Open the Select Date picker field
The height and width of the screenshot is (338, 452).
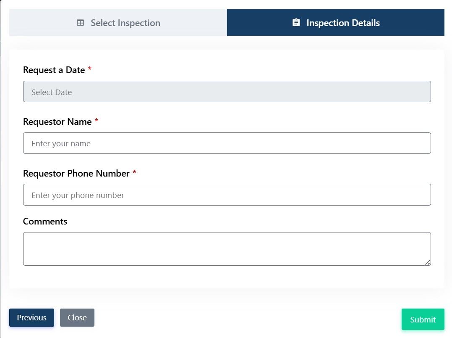[x=227, y=92]
